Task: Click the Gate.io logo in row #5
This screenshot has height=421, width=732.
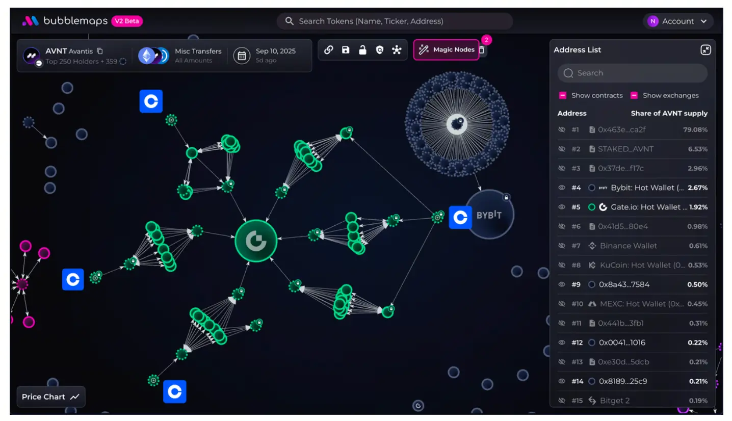Action: tap(603, 207)
